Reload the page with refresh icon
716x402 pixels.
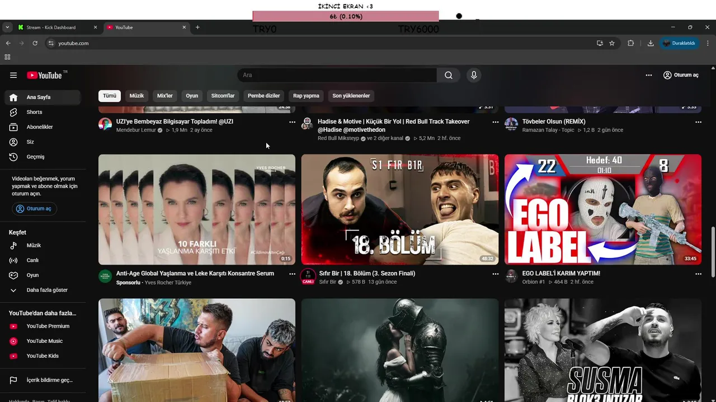[35, 43]
